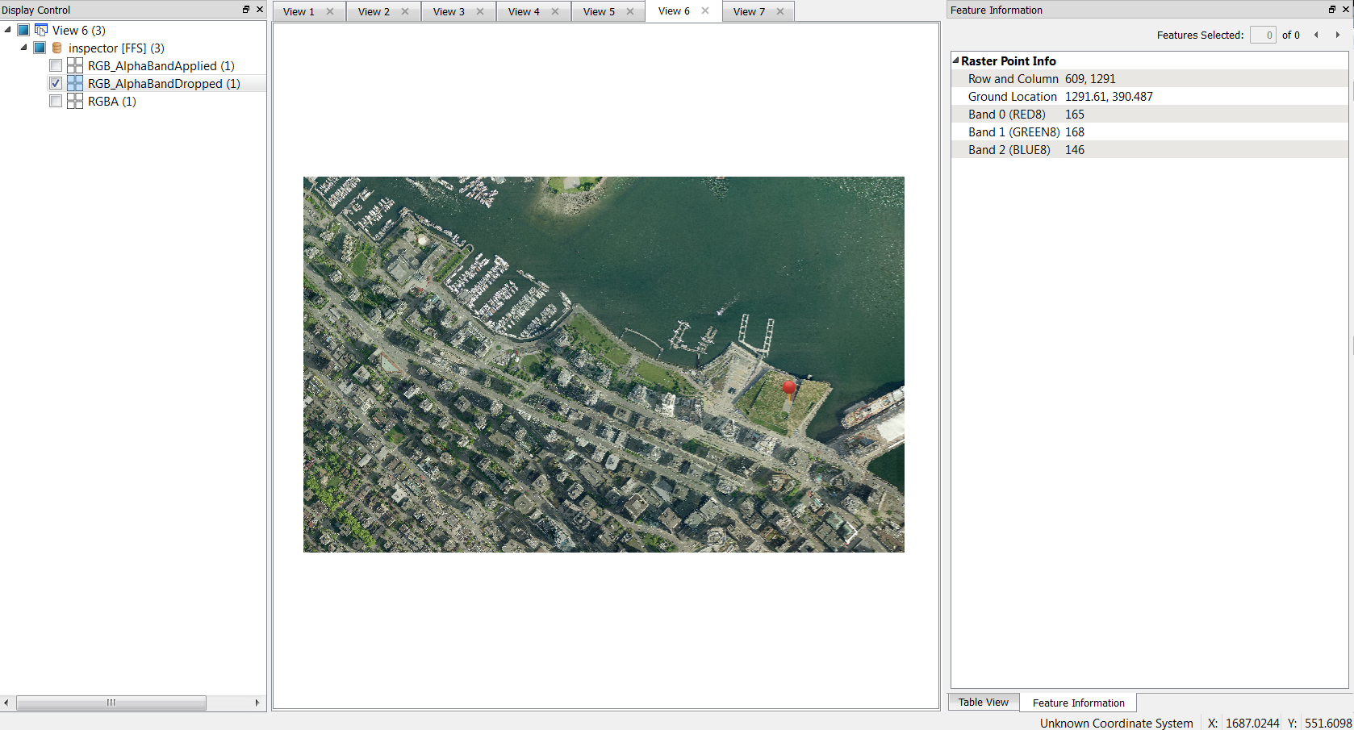Select the Ground Location value 1291.61, 390.487

[1109, 96]
